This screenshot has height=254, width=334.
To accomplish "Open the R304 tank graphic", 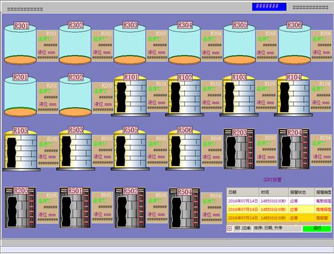I will click(184, 44).
